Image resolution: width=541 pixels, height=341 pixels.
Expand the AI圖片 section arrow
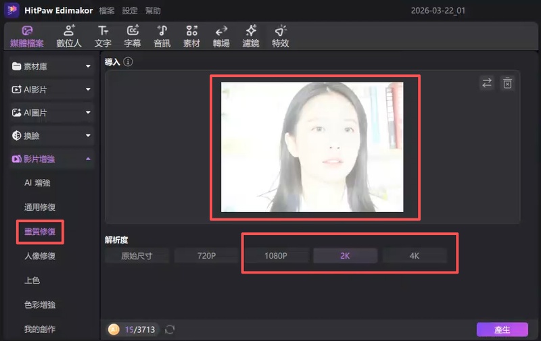coord(88,112)
